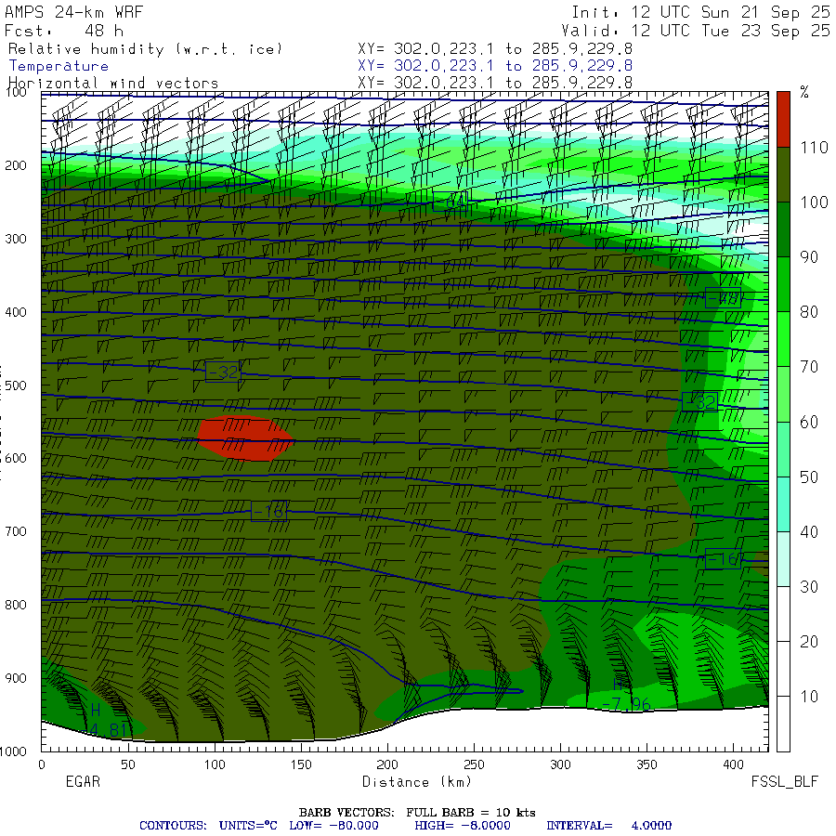Click the '110' color bar tick label

coord(814,148)
